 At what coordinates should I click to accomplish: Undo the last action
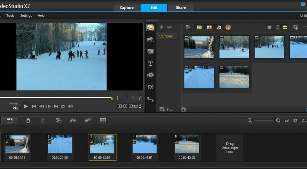click(x=28, y=121)
